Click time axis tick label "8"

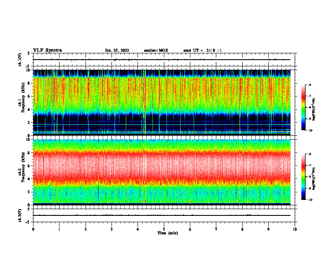242,229
